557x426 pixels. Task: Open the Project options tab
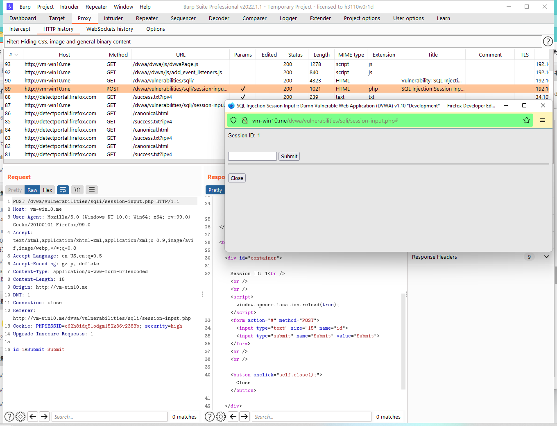tap(362, 18)
